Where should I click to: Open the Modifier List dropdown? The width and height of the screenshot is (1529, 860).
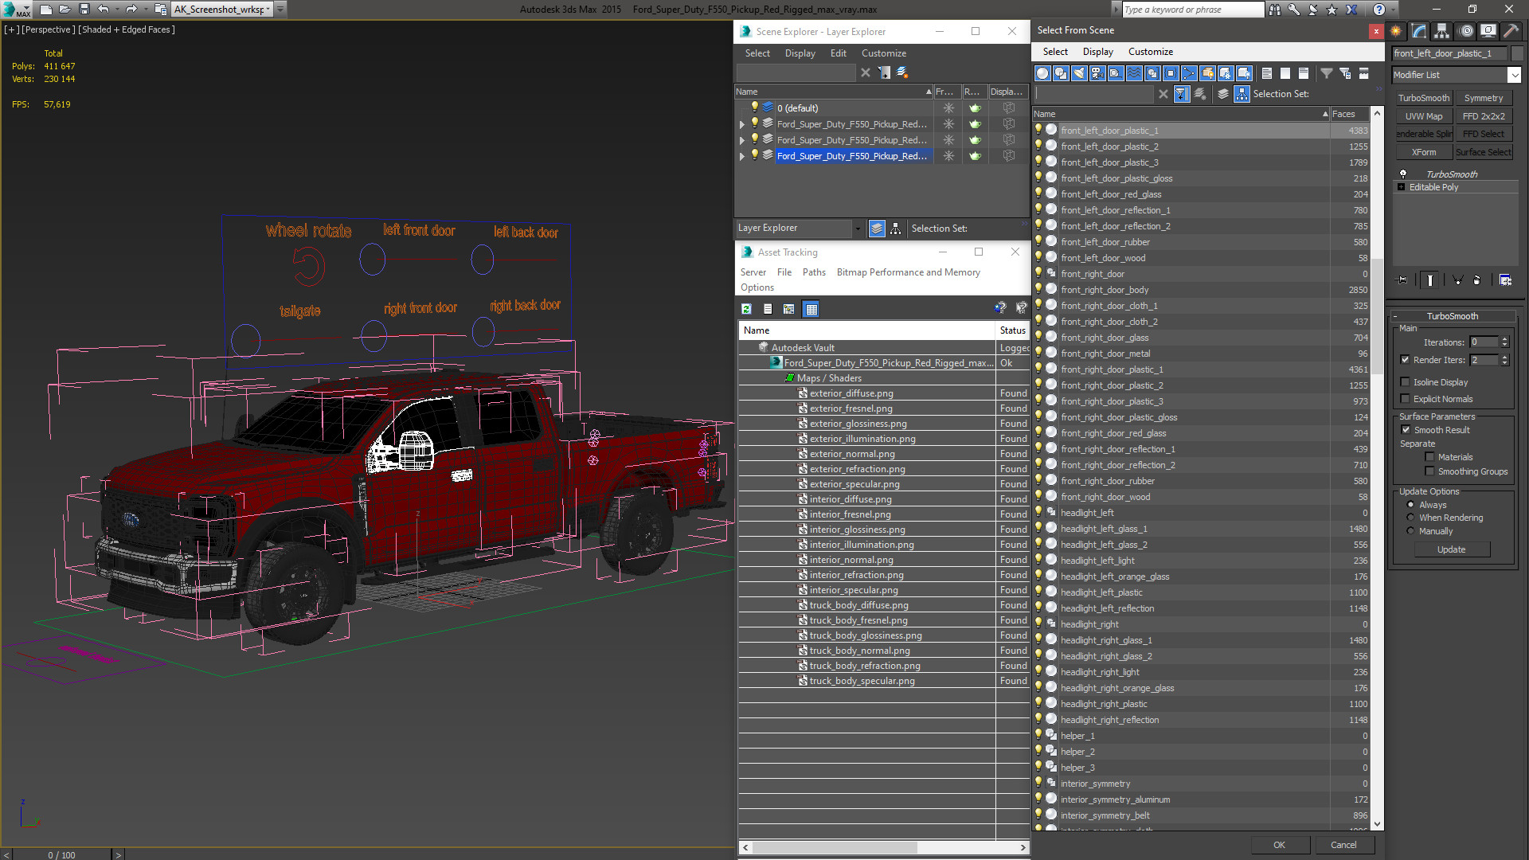pos(1514,75)
